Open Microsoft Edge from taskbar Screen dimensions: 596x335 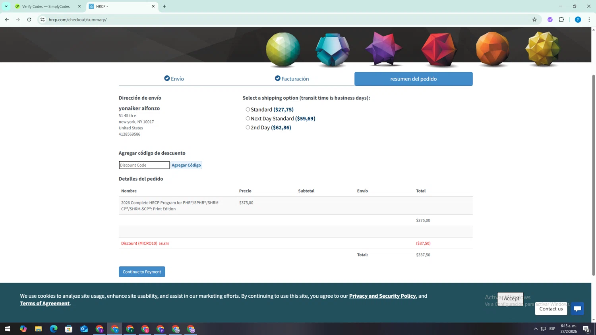[x=54, y=329]
